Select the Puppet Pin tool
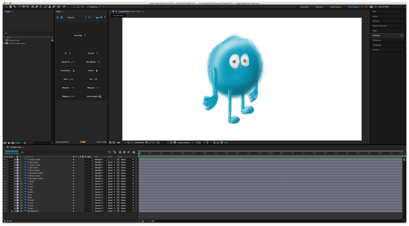The image size is (409, 226). 64,7
